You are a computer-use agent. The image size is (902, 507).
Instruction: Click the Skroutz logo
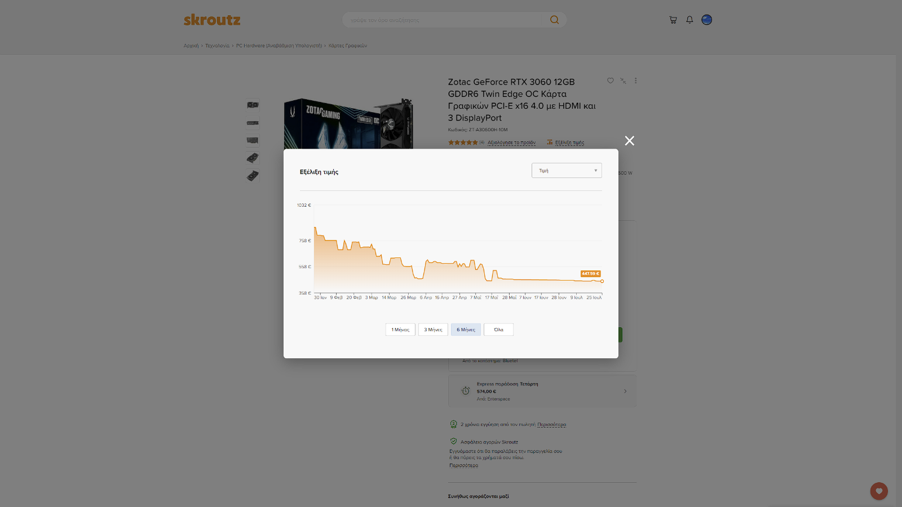click(x=212, y=20)
